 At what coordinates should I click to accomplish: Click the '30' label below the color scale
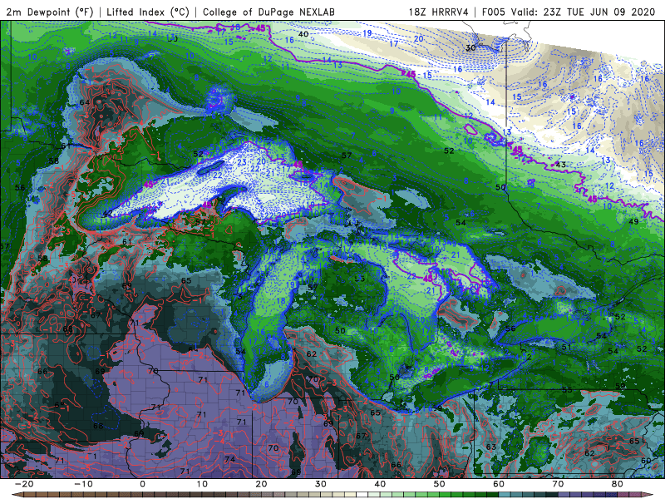321,484
